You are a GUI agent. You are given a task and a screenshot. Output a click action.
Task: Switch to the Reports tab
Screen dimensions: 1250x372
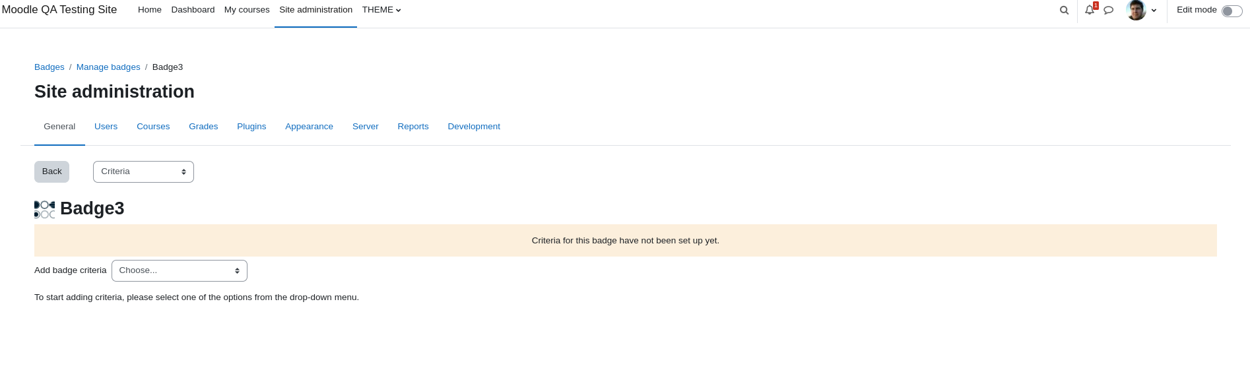click(x=413, y=127)
